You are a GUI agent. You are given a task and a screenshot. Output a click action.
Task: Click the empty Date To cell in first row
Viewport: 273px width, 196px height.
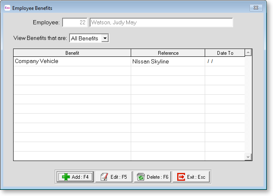(x=224, y=62)
